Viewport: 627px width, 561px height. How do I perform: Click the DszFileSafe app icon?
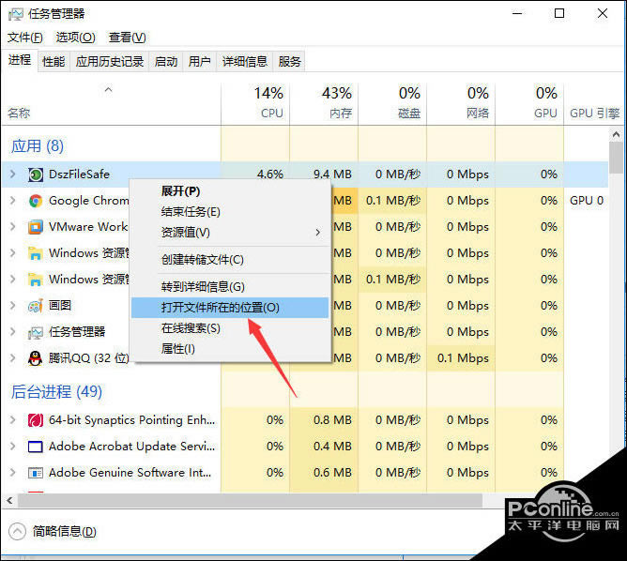36,174
